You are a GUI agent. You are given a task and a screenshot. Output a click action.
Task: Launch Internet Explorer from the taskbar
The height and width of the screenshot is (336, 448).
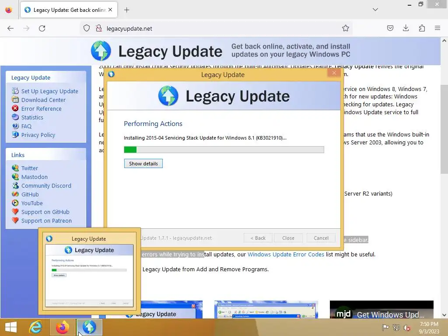pos(35,327)
